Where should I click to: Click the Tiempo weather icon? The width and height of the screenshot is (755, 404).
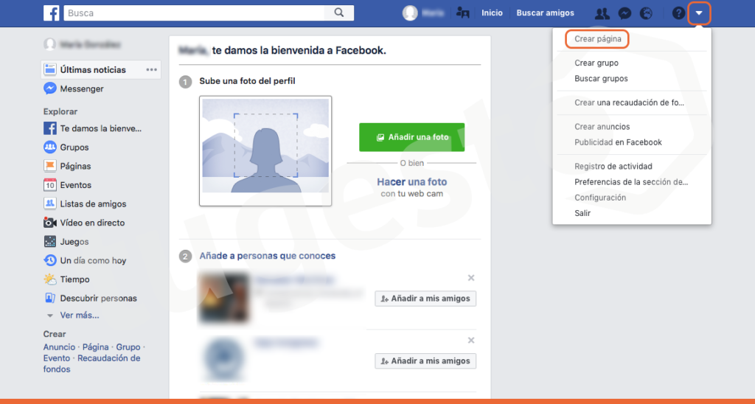click(49, 279)
